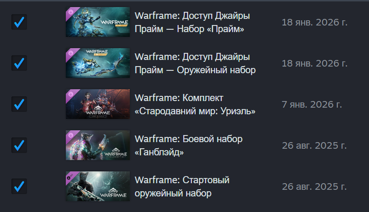Click DLC badge on the Стартовый набор image
Screen dimensions: 369x212
pyautogui.click(x=70, y=177)
